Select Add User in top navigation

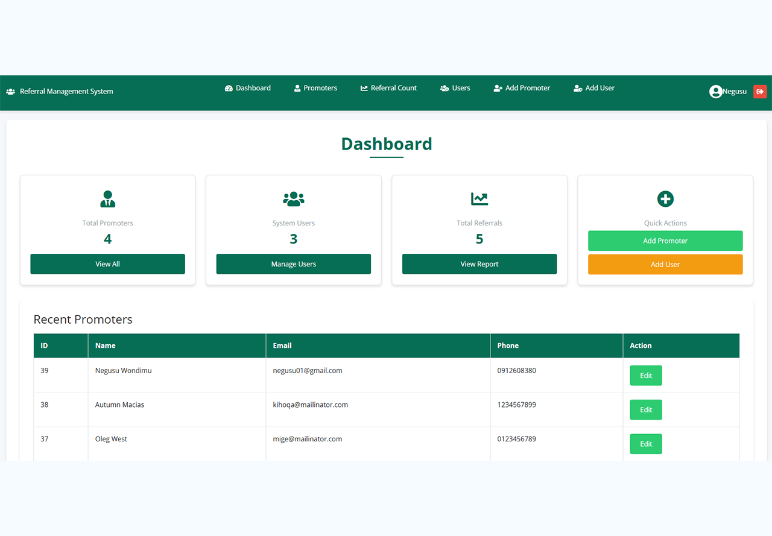coord(594,88)
